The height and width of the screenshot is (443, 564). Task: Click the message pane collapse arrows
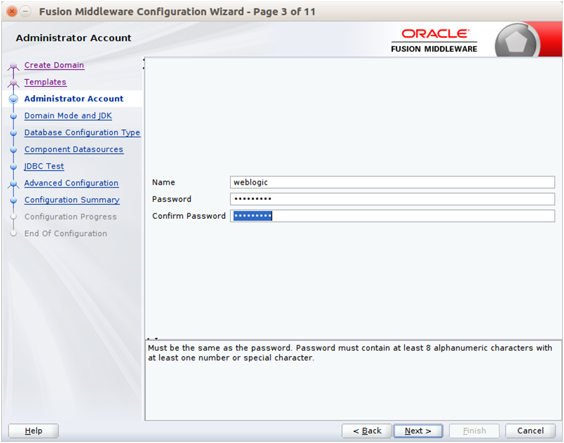153,339
